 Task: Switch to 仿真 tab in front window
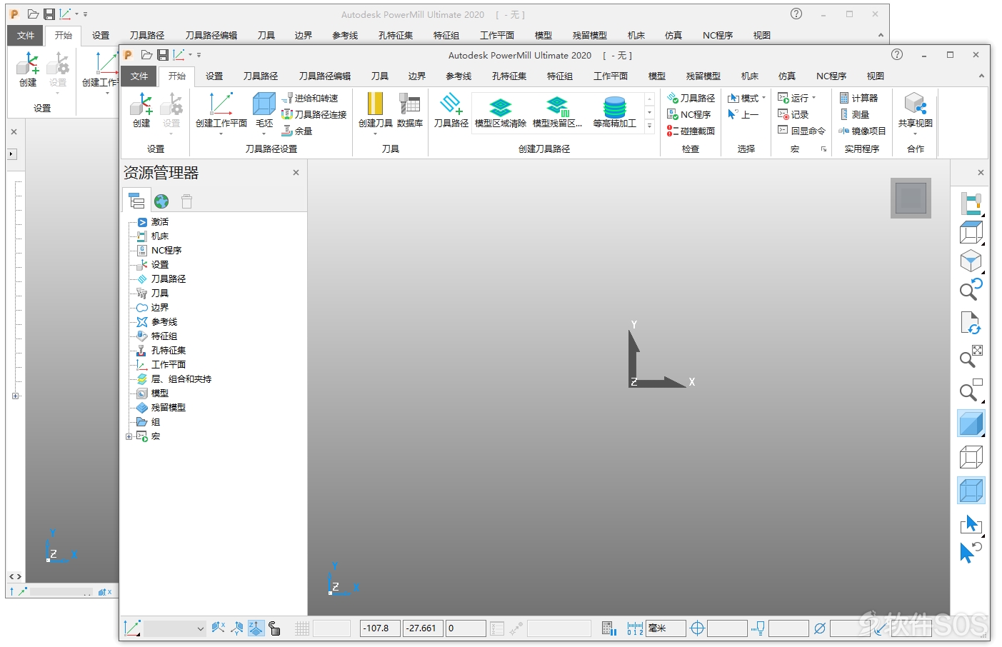pos(786,76)
